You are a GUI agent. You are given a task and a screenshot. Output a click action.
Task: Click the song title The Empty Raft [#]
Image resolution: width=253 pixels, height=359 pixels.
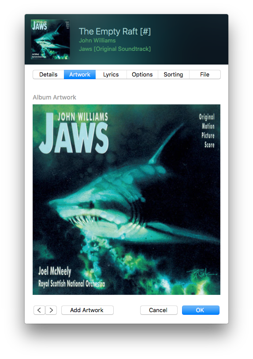(x=115, y=31)
